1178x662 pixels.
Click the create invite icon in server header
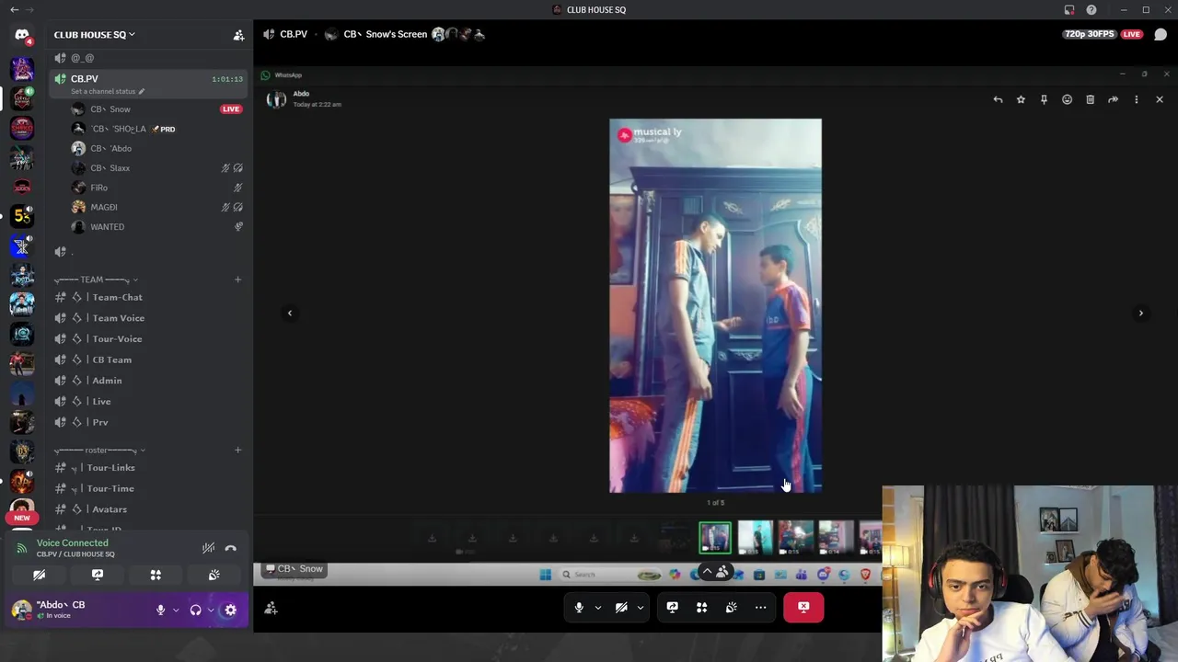coord(238,35)
